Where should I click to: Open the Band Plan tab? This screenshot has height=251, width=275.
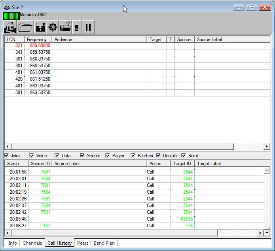104,243
